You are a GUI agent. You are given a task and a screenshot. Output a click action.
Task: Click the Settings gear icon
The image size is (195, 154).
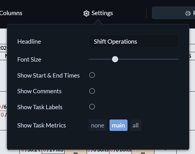point(86,13)
